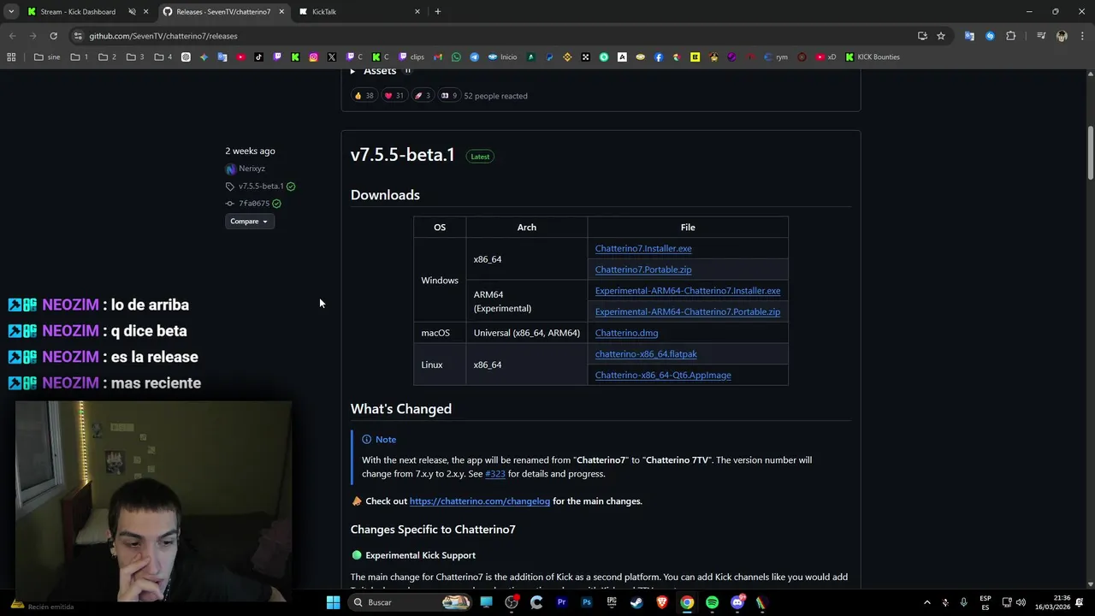Open the PayPal bookmark icon
Viewport: 1095px width, 616px height.
click(549, 57)
